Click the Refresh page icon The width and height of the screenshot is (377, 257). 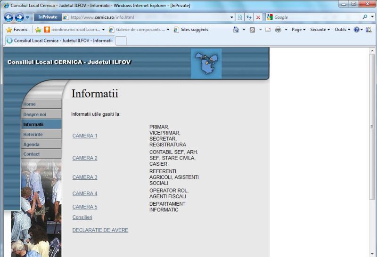click(249, 17)
